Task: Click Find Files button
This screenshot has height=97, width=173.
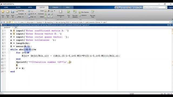Action: click(20, 11)
